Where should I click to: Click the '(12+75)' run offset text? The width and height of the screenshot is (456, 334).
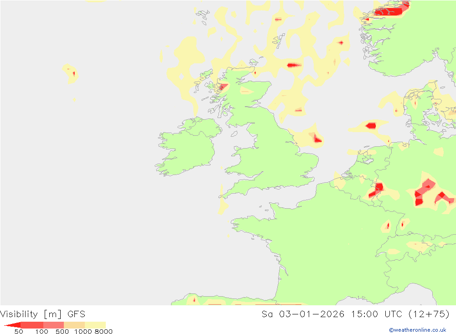(429, 314)
